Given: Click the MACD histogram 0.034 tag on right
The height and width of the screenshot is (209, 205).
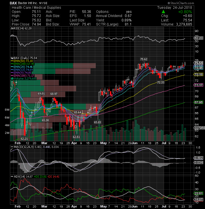Looking at the screenshot, I should (199, 163).
